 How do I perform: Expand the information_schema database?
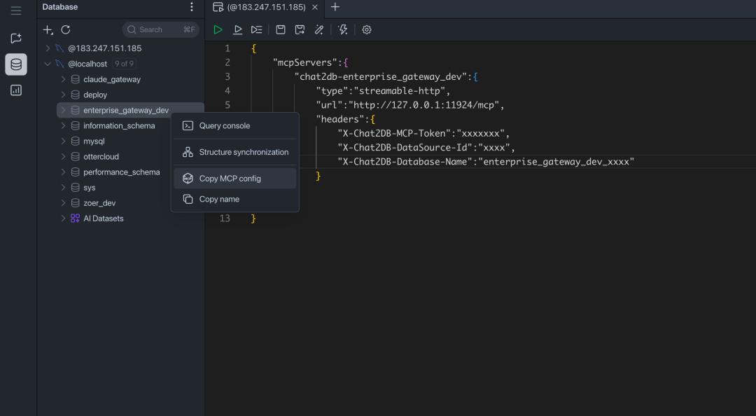(63, 125)
